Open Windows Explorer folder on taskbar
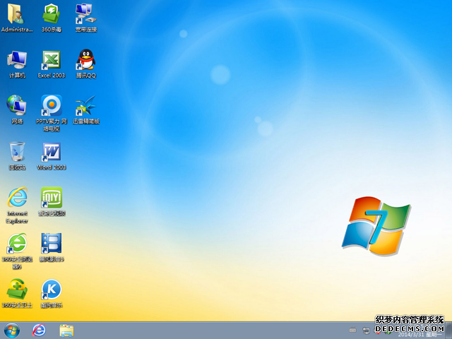The width and height of the screenshot is (452, 339). tap(66, 331)
